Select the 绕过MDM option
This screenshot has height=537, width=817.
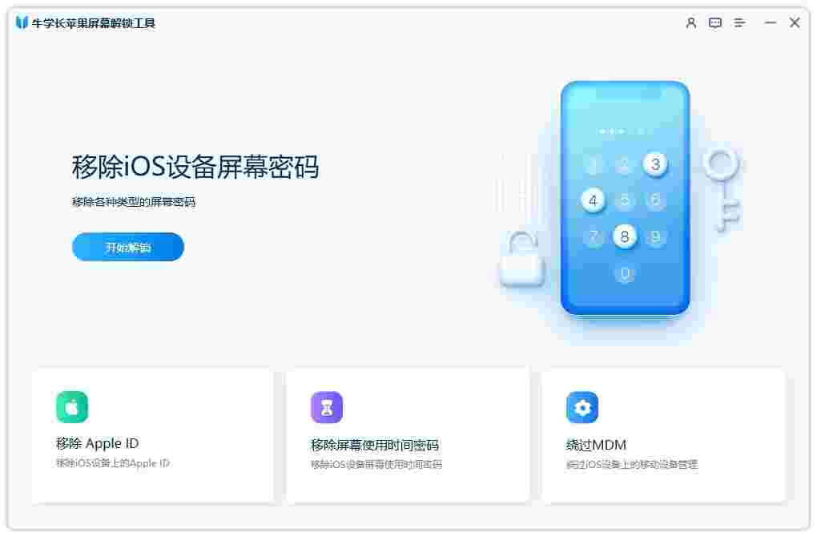click(x=596, y=445)
